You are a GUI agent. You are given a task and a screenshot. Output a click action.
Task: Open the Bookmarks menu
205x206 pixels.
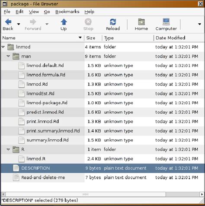tap(67, 12)
